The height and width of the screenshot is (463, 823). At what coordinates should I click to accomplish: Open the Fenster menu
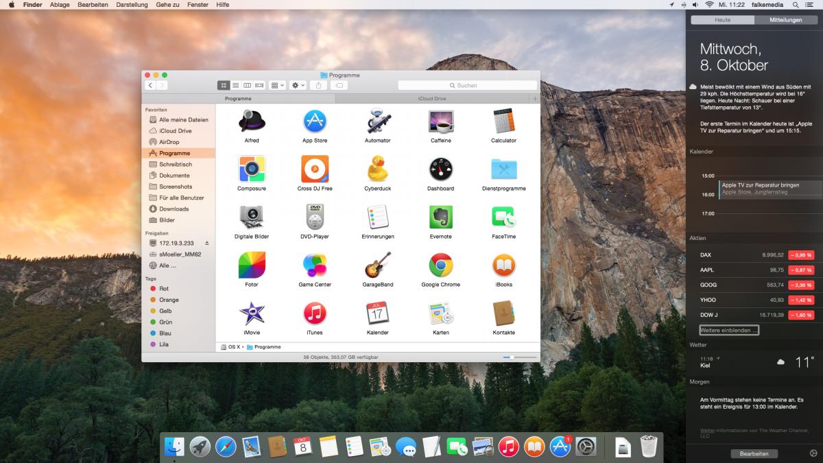(198, 5)
